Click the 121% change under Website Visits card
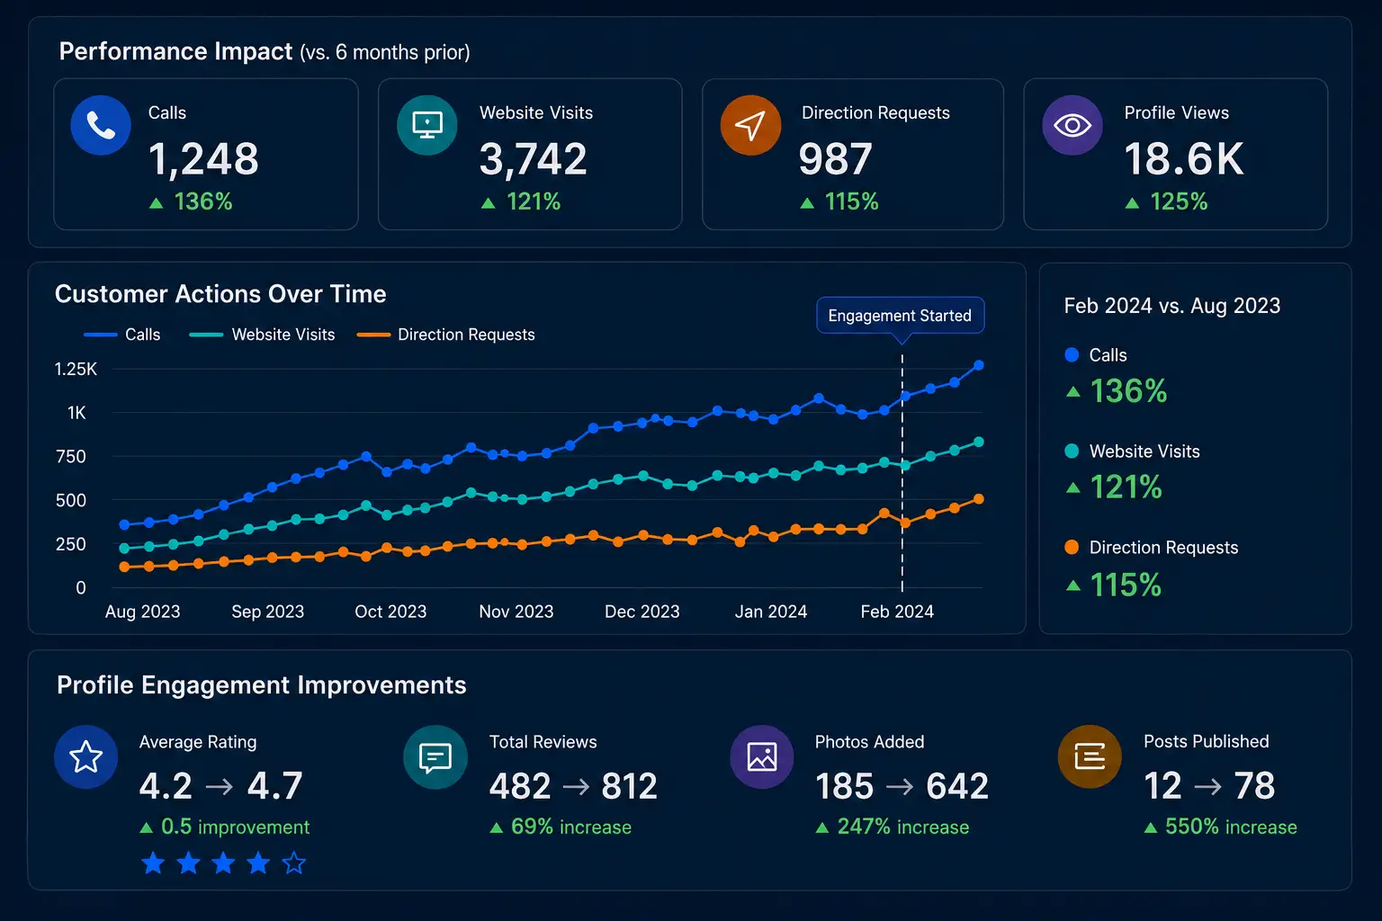The width and height of the screenshot is (1382, 921). coord(534,201)
